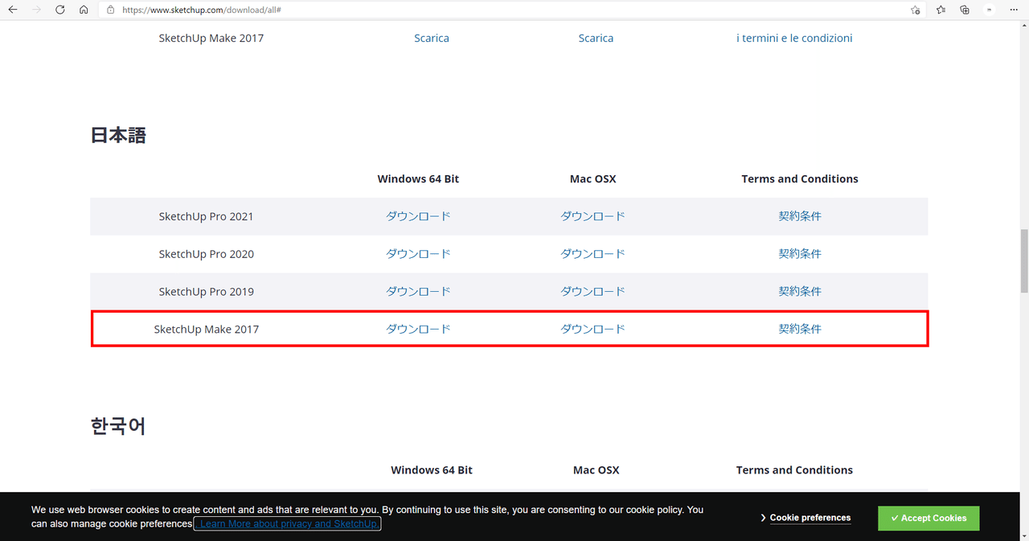Screen dimensions: 1029x541
Task: Navigate back using the browser back arrow
Action: [12, 10]
